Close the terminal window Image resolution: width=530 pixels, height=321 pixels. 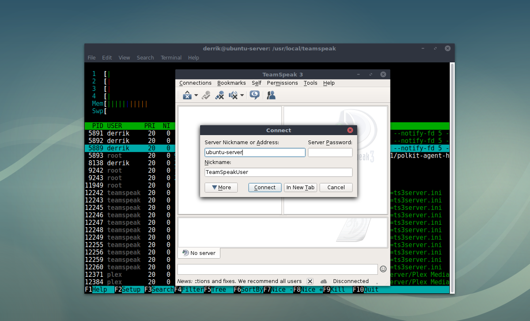tap(448, 49)
